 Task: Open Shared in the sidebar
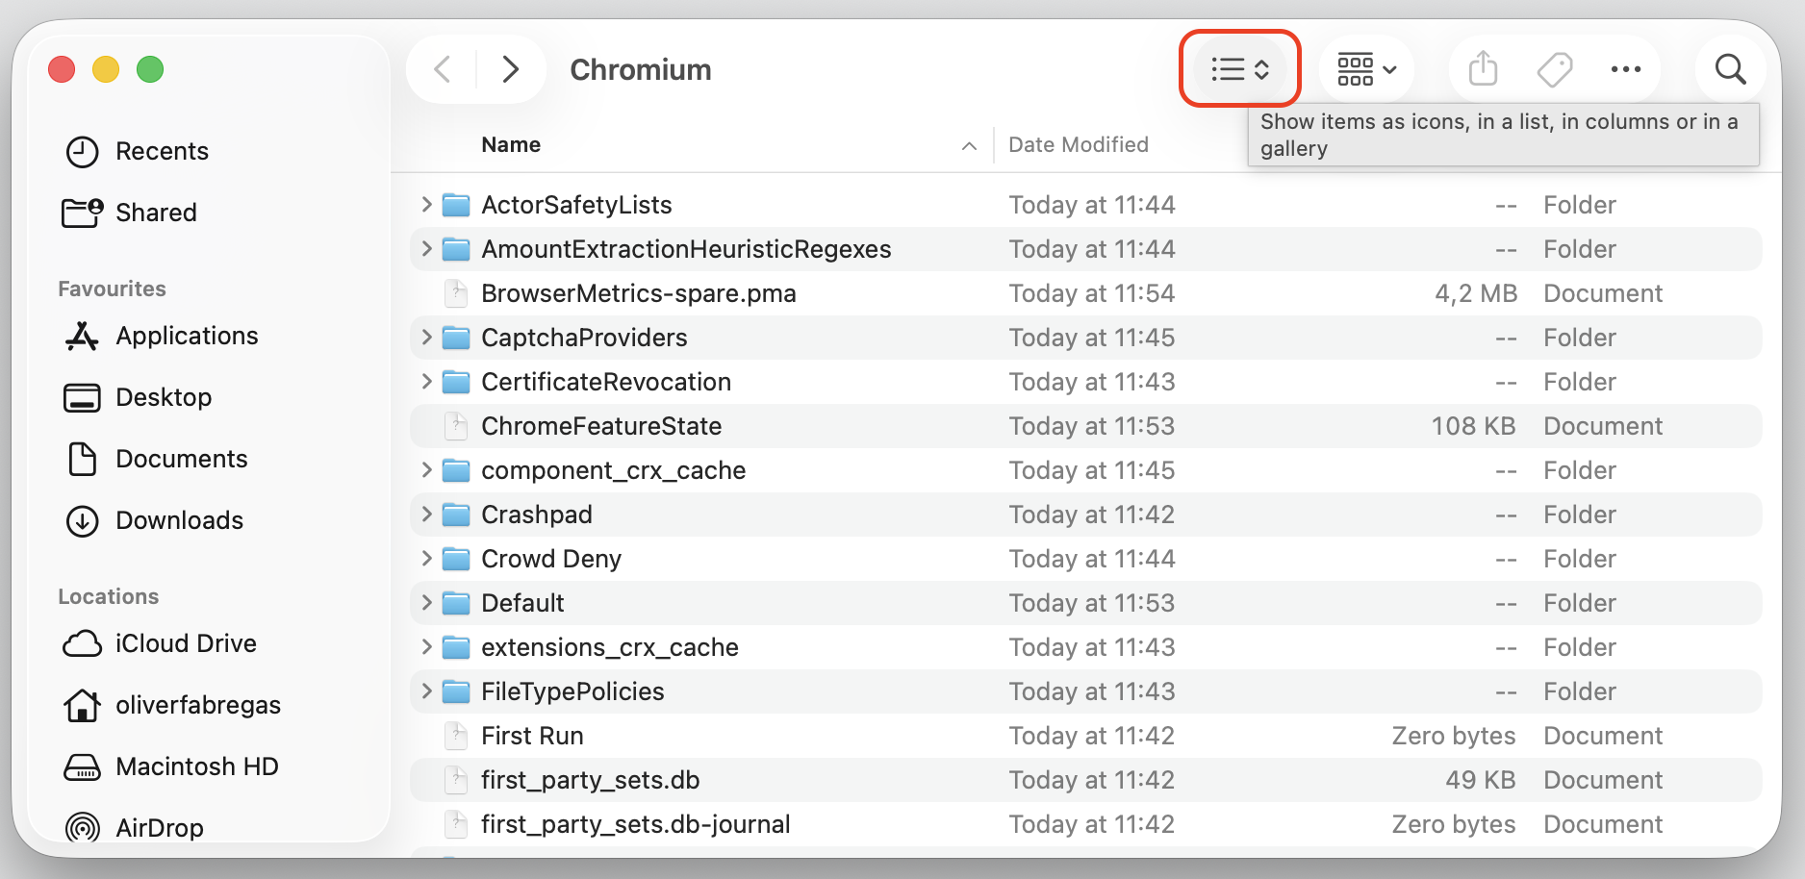pos(129,213)
